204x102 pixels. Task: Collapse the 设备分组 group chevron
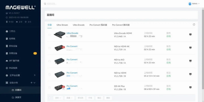[x=35, y=83]
